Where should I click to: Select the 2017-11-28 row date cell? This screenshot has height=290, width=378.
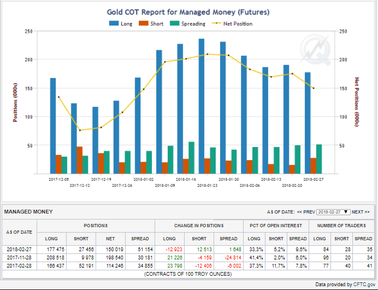[19, 258]
